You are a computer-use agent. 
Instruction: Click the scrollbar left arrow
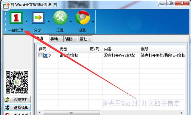point(39,113)
